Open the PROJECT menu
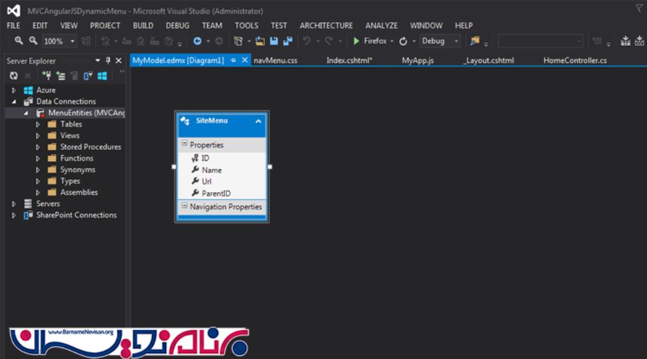647x359 pixels. coord(105,26)
